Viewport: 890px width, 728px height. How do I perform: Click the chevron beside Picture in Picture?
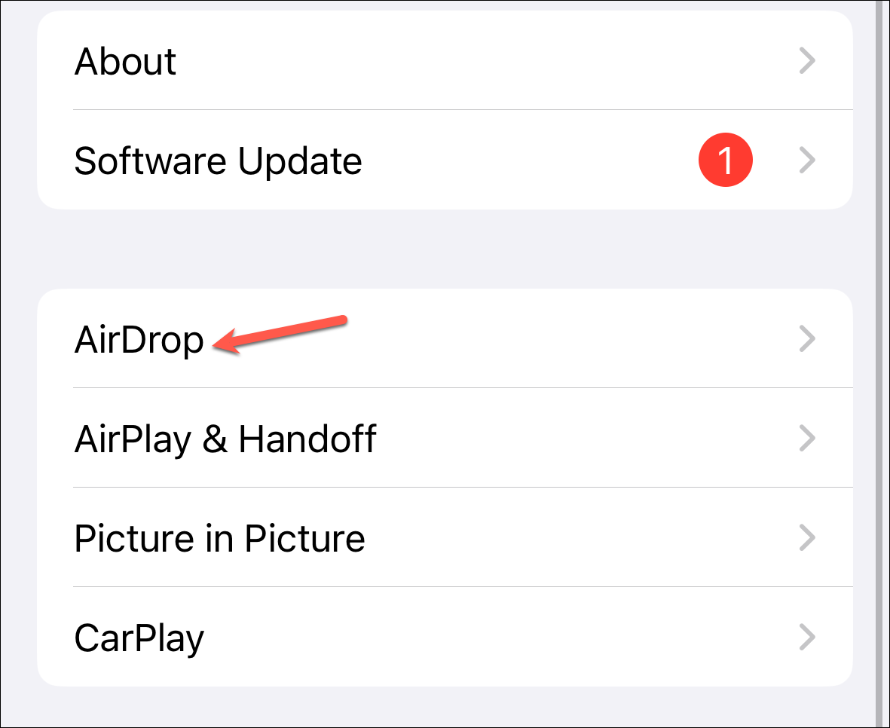coord(807,537)
